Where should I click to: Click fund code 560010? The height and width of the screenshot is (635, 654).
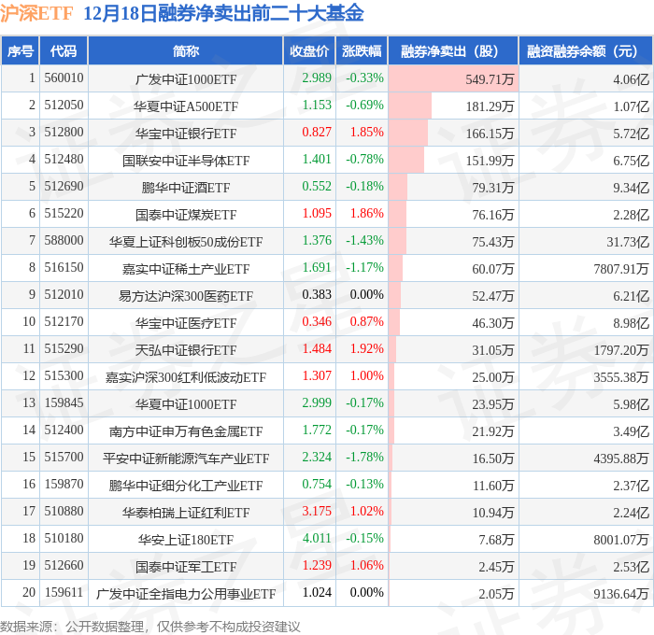64,78
